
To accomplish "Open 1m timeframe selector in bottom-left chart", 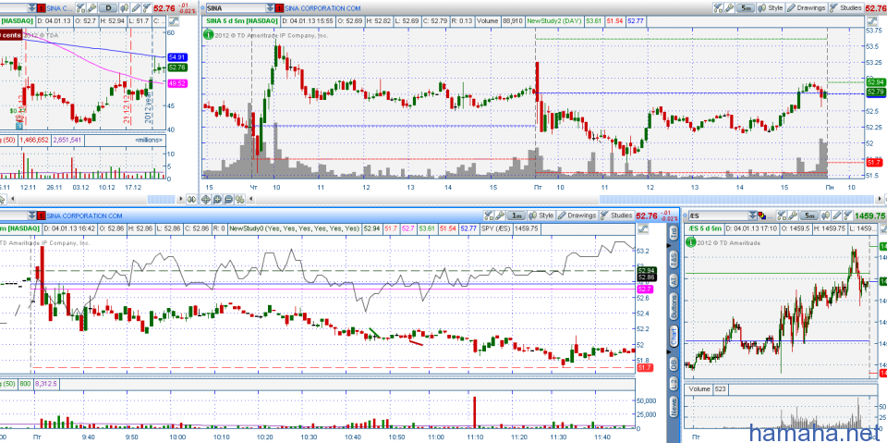I will click(x=516, y=215).
